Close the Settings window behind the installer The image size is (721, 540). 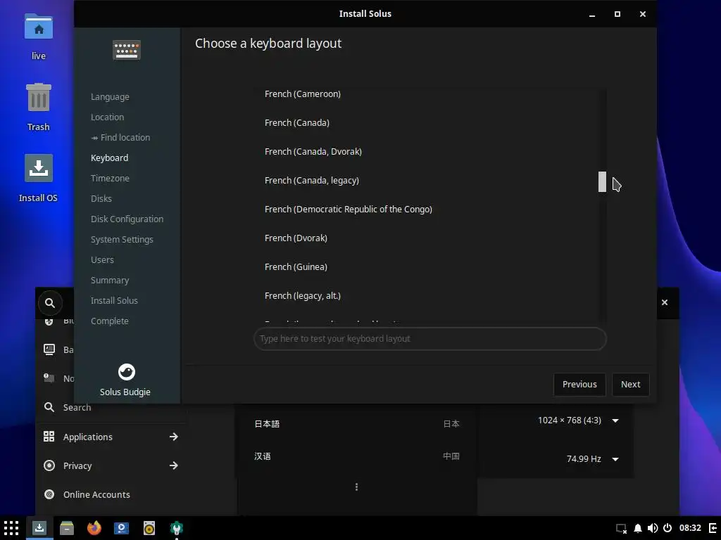(x=665, y=302)
